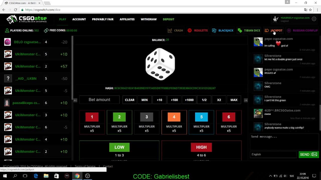Viewport: 321px width, 180px height.
Task: Open the PROVABLY FAIR page
Action: tap(103, 19)
